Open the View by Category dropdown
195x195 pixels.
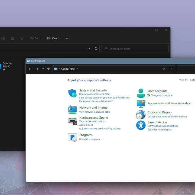(193, 80)
